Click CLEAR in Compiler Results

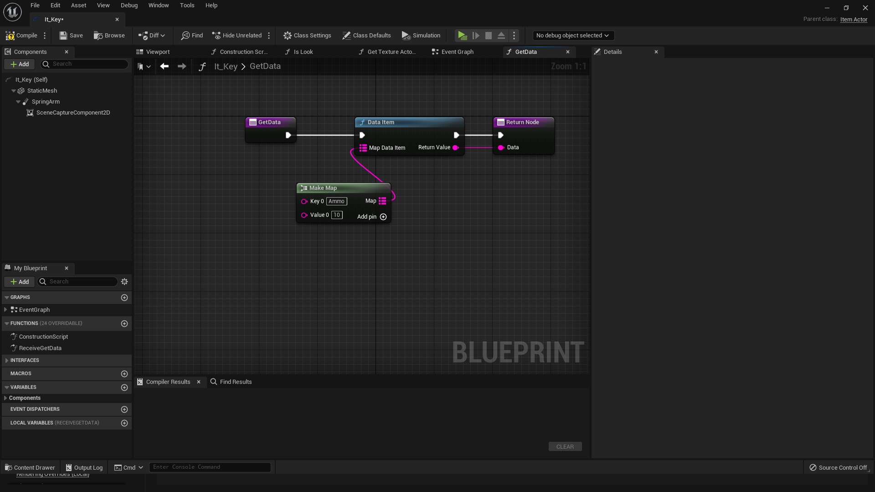pos(565,446)
